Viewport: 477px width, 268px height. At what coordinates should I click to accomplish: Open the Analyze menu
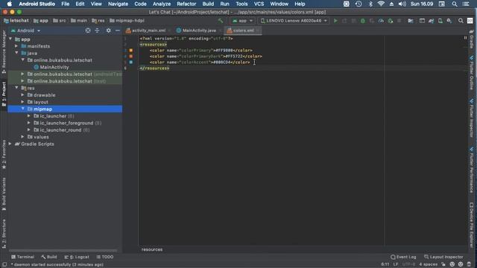162,4
